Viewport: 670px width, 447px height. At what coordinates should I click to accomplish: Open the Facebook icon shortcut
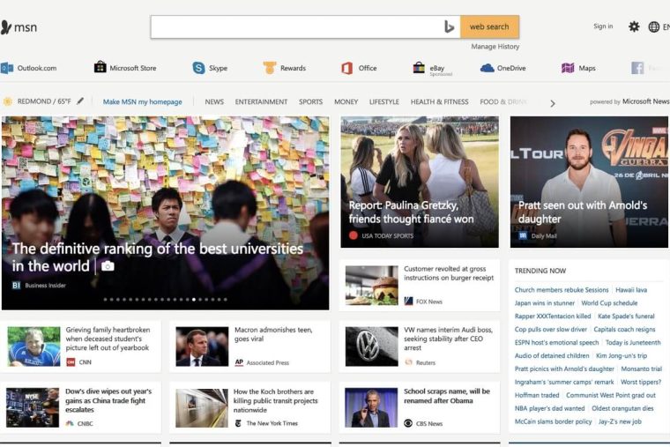tap(637, 68)
